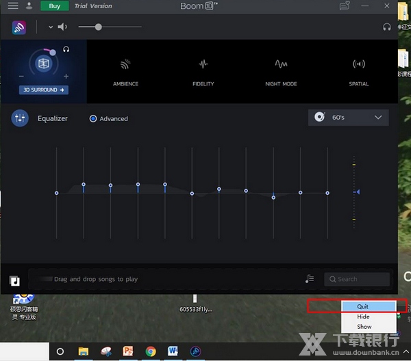Select the Ambience effect
This screenshot has width=411, height=361.
(125, 72)
